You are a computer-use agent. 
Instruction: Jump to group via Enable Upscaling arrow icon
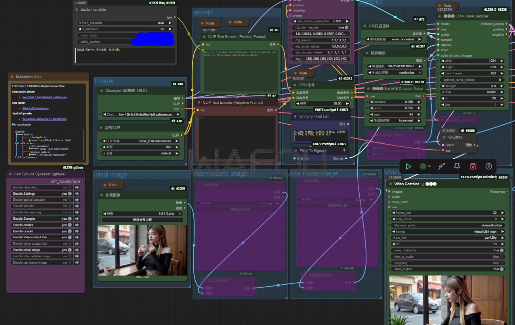tap(77, 187)
